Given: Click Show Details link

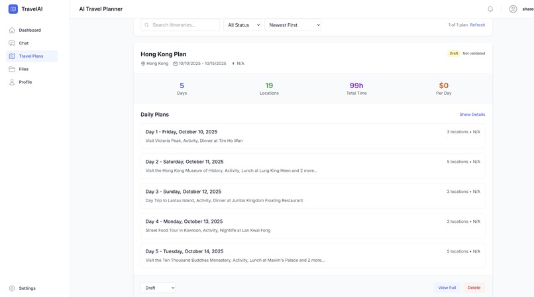Looking at the screenshot, I should tap(472, 115).
